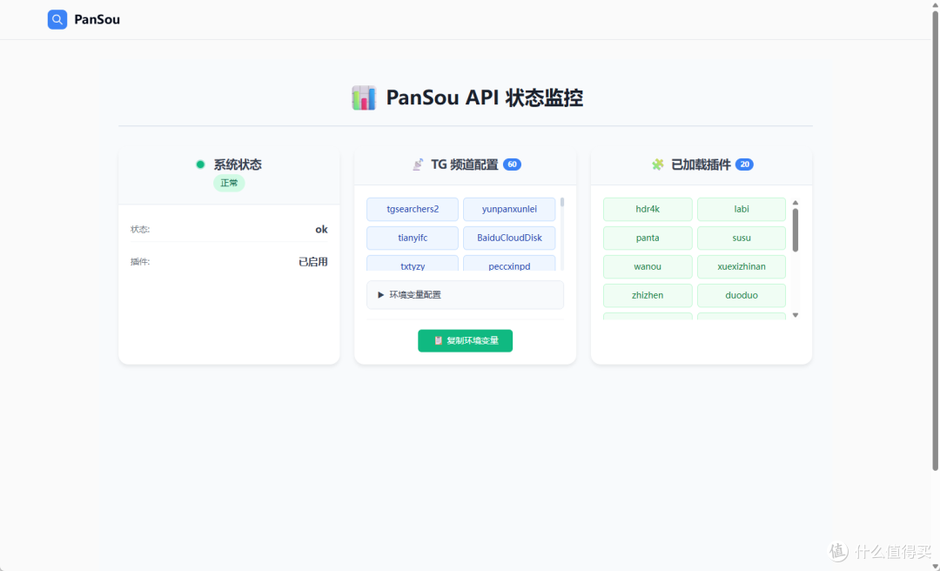Screen dimensions: 940x571
Task: Click the TG 频道配置 heading
Action: (465, 165)
